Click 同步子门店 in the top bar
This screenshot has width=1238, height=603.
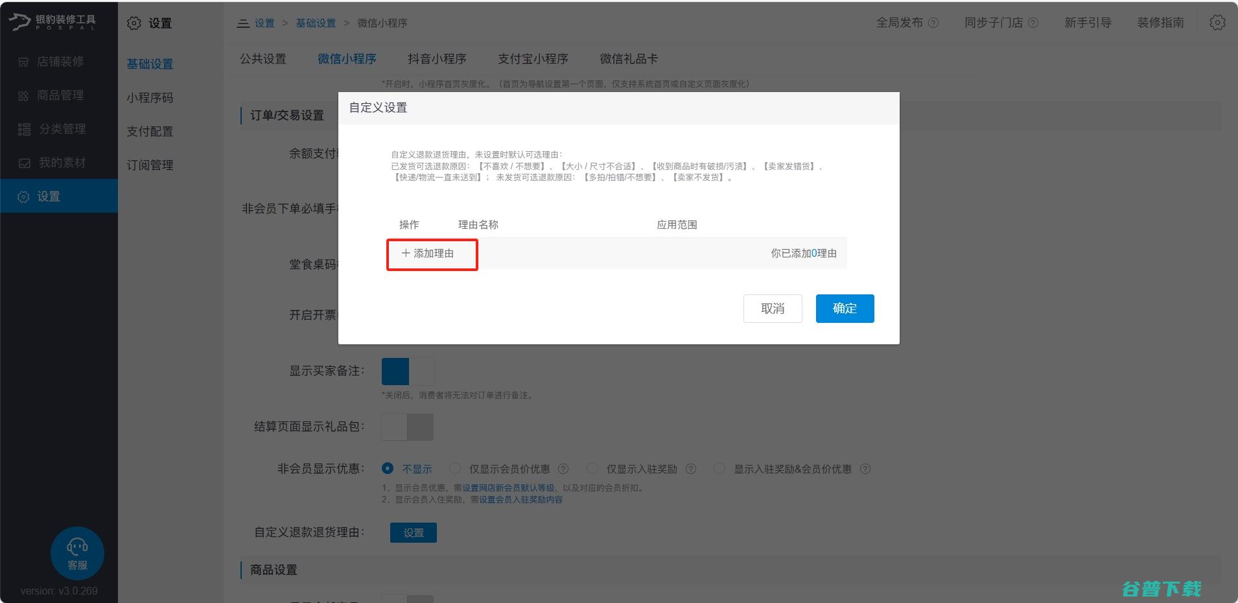(994, 23)
